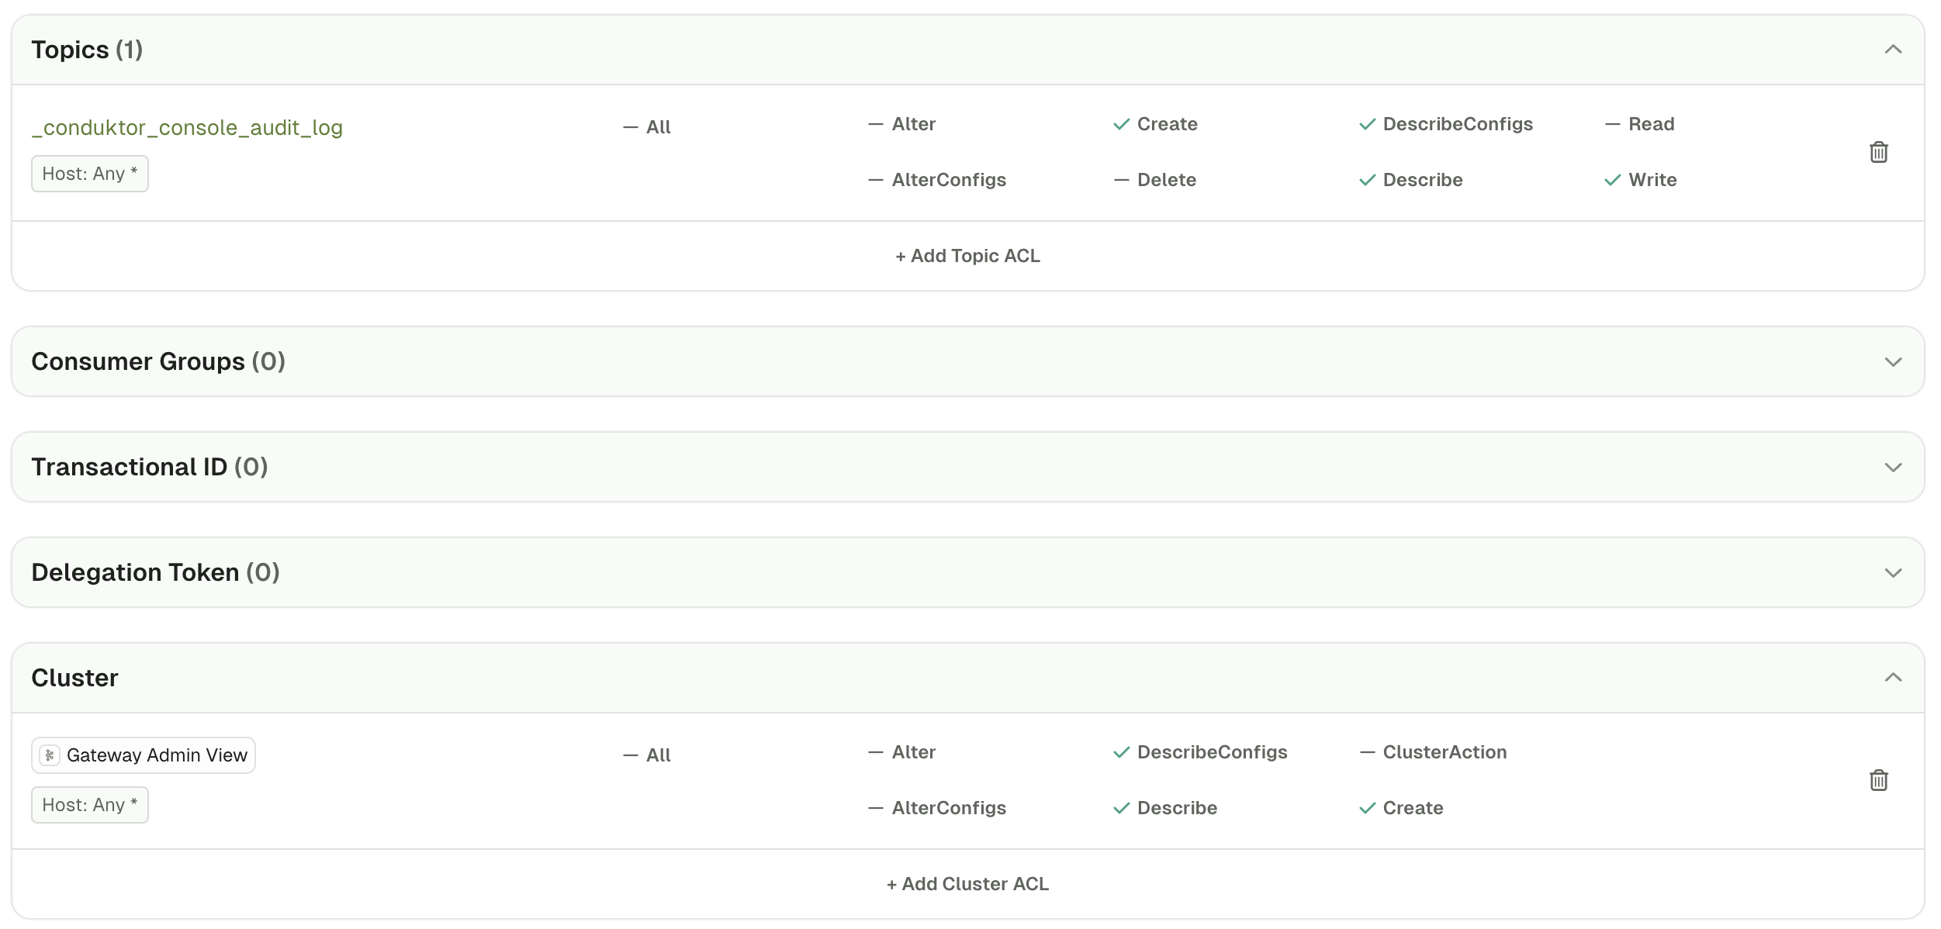Toggle ClusterAction permission for Cluster ACL
This screenshot has width=1941, height=929.
tap(1433, 752)
